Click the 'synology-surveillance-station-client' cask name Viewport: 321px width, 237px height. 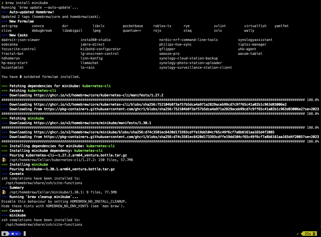point(196,68)
